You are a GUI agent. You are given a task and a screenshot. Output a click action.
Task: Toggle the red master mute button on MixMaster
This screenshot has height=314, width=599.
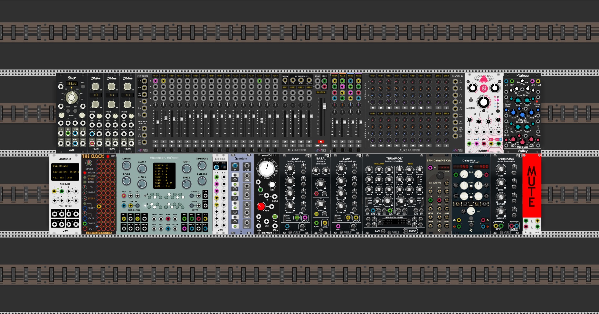click(x=321, y=142)
